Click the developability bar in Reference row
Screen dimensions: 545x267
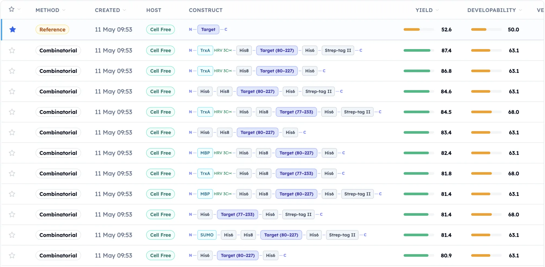pos(486,29)
